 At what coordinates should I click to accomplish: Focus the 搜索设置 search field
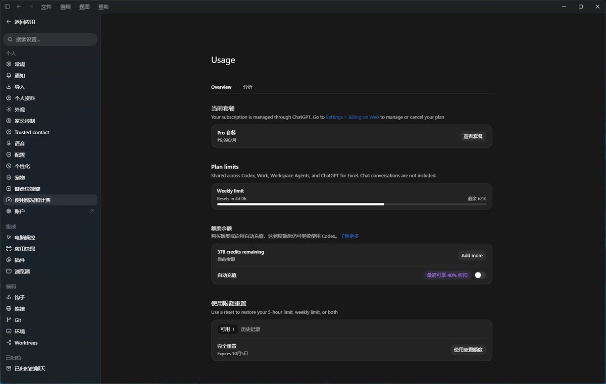tap(50, 39)
